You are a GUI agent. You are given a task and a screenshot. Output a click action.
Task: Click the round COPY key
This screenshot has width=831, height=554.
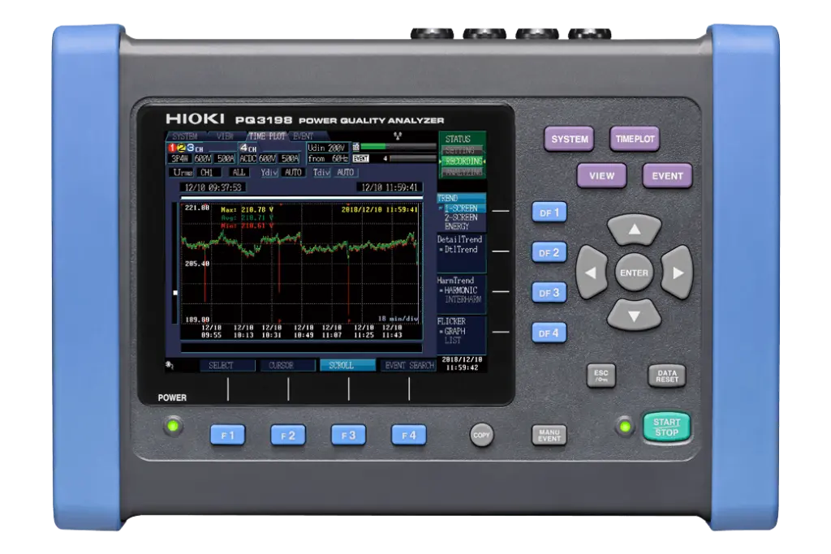click(481, 435)
